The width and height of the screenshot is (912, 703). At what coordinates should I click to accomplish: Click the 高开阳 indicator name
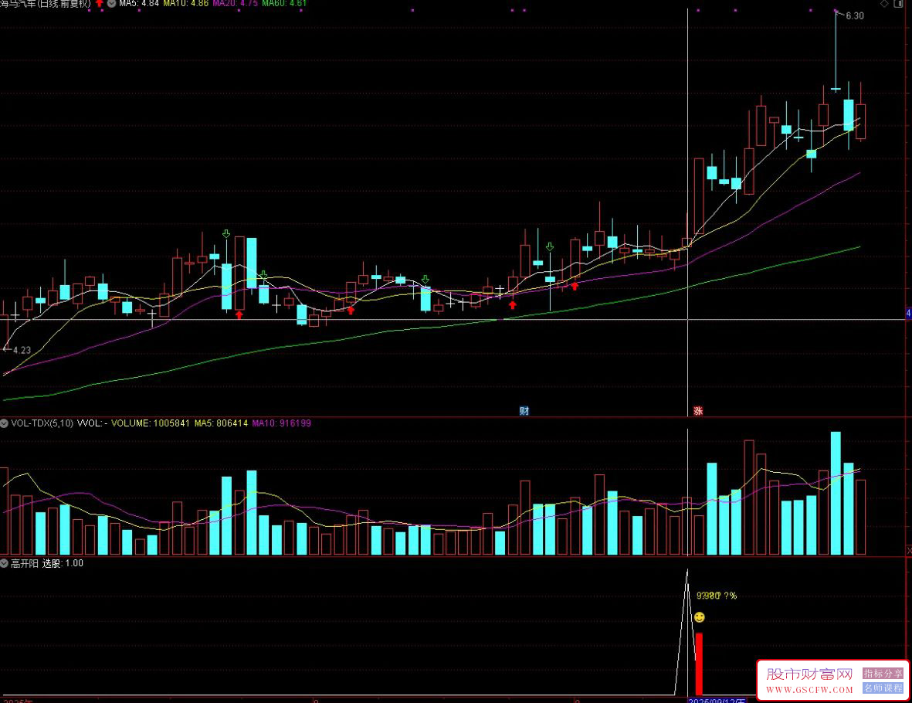click(25, 563)
